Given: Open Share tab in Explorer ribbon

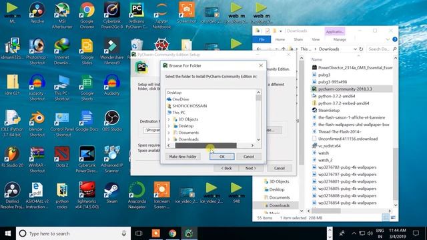Looking at the screenshot, I should point(298,39).
